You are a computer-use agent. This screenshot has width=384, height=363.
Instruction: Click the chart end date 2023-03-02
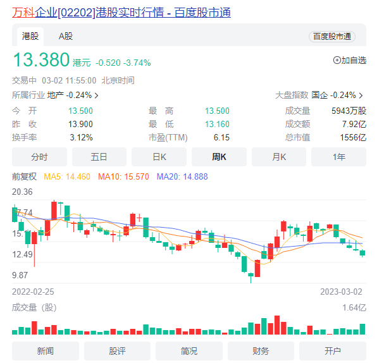click(x=341, y=292)
